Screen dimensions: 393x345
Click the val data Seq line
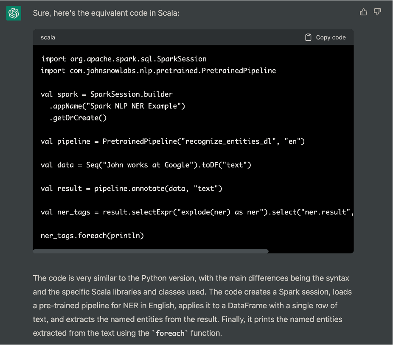click(x=146, y=165)
